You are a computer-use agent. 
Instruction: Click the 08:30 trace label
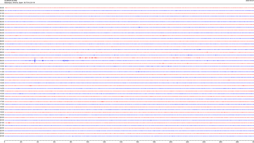[x=2, y=55]
